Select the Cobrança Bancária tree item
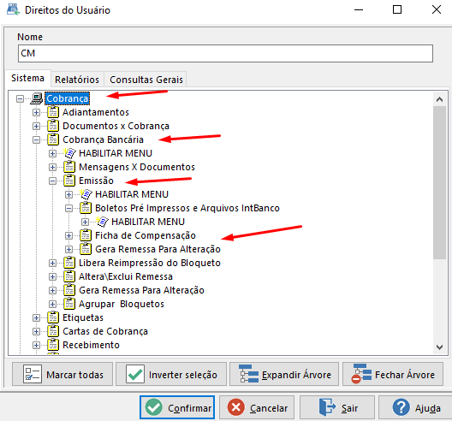Image resolution: width=452 pixels, height=421 pixels. click(103, 139)
